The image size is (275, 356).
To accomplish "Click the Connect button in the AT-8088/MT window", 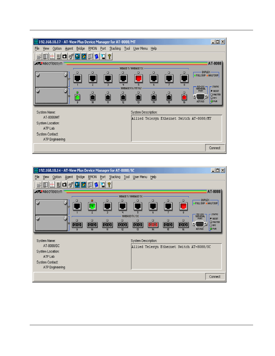I will click(215, 148).
